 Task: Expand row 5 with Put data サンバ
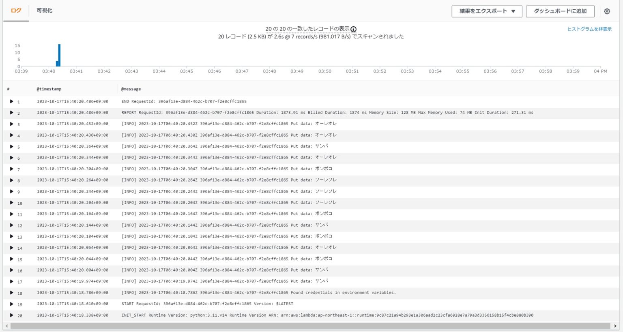pos(11,146)
